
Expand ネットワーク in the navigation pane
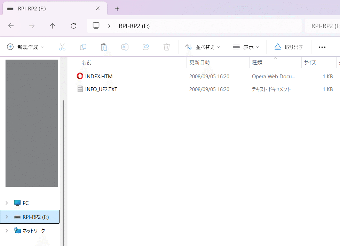point(6,230)
